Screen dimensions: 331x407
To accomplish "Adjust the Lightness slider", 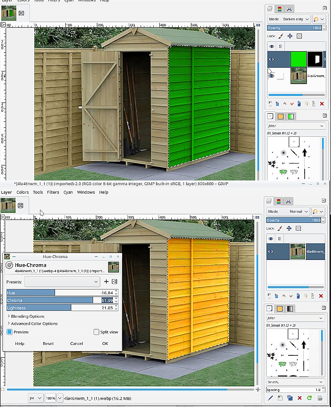I will 60,307.
